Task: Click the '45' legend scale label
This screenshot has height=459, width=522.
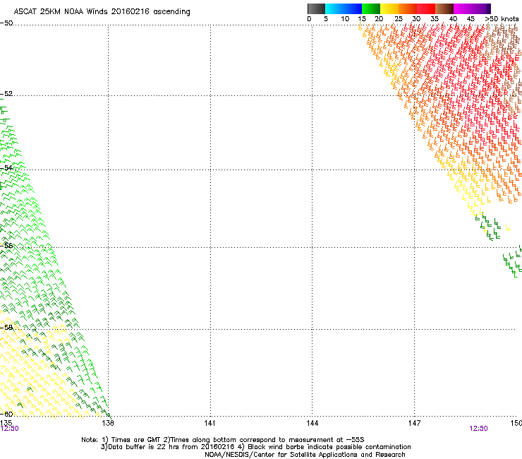Action: [x=471, y=19]
